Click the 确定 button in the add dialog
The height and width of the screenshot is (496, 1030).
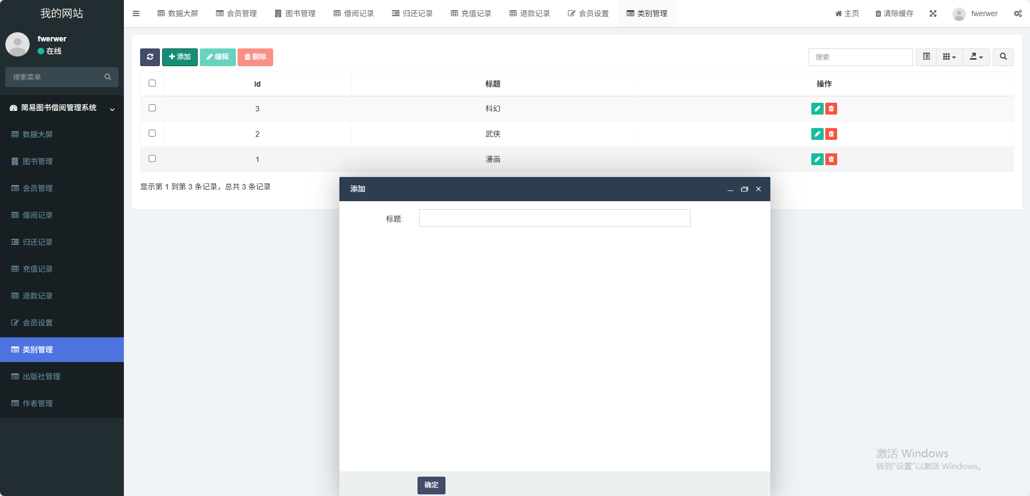click(431, 485)
